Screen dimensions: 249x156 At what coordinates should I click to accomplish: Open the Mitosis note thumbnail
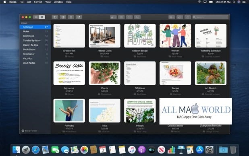tap(140, 111)
